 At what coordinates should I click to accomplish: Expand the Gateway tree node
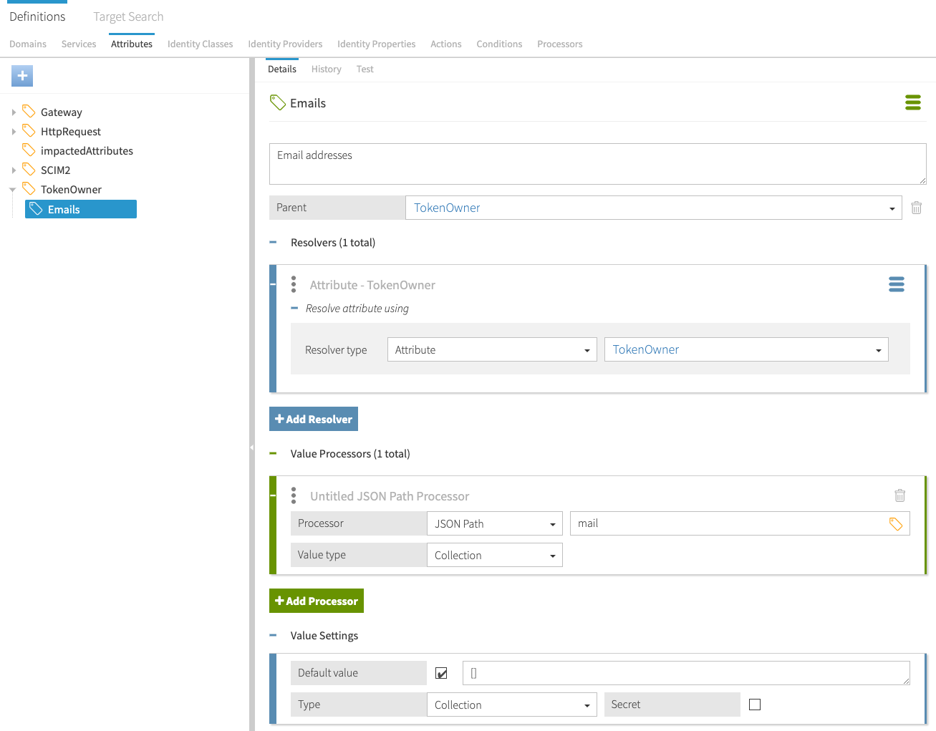12,112
